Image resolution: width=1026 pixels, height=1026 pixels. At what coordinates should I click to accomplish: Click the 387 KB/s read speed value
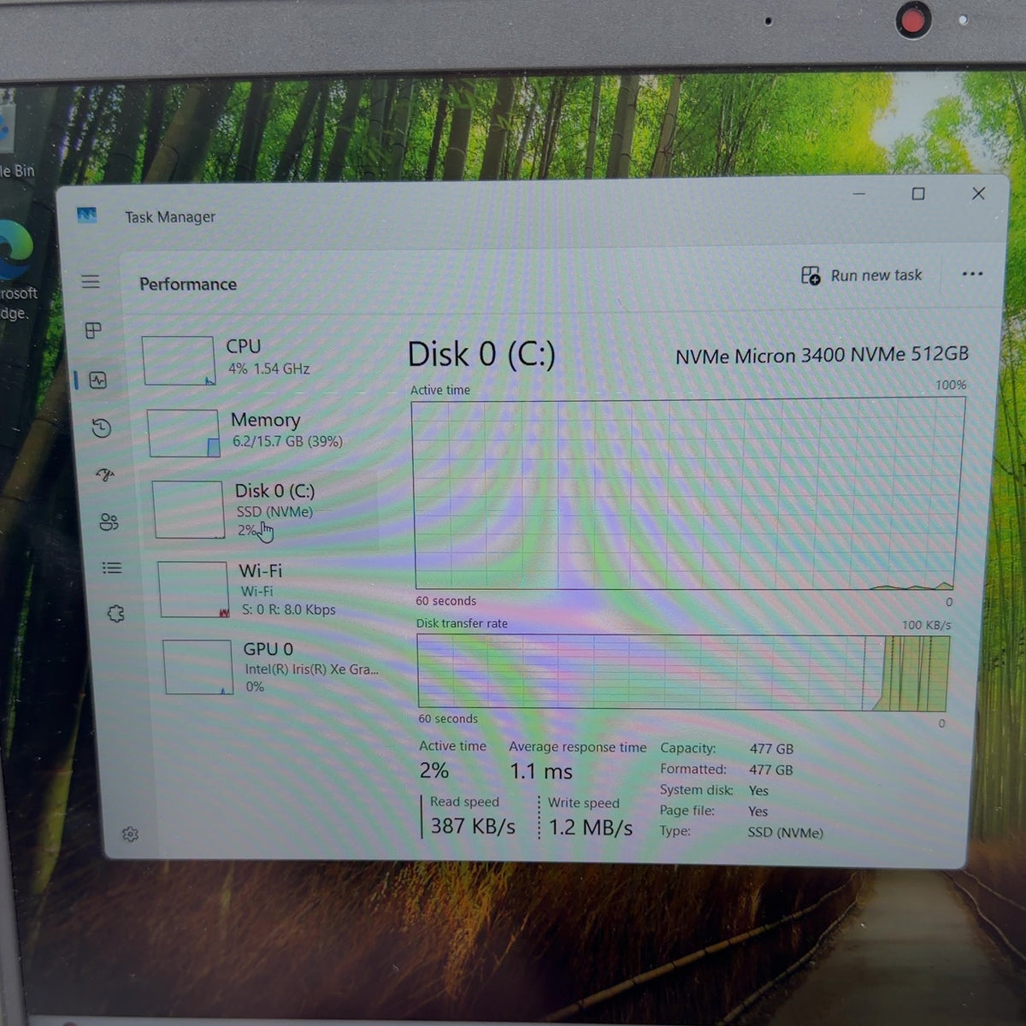coord(473,826)
